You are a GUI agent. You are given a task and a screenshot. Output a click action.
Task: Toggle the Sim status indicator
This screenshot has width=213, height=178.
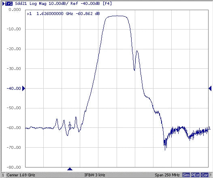pos(186,175)
